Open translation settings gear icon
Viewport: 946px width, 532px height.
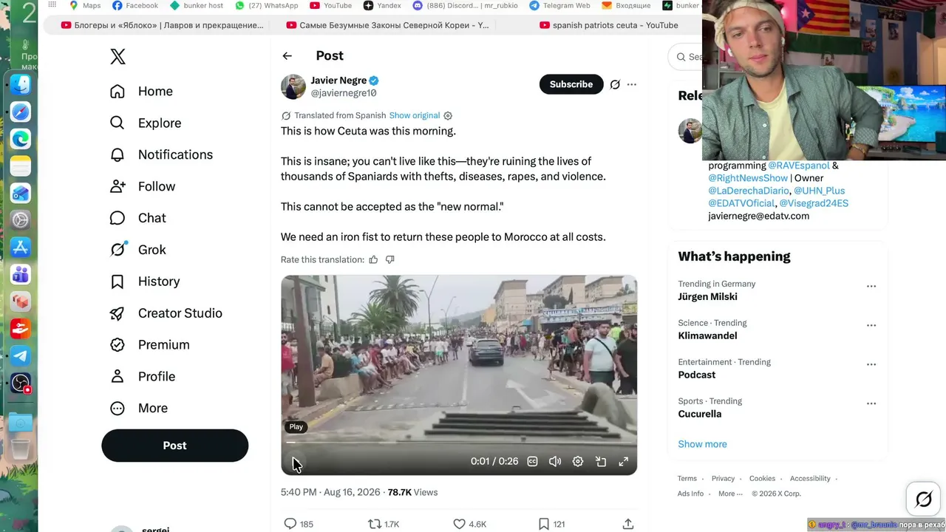click(448, 115)
